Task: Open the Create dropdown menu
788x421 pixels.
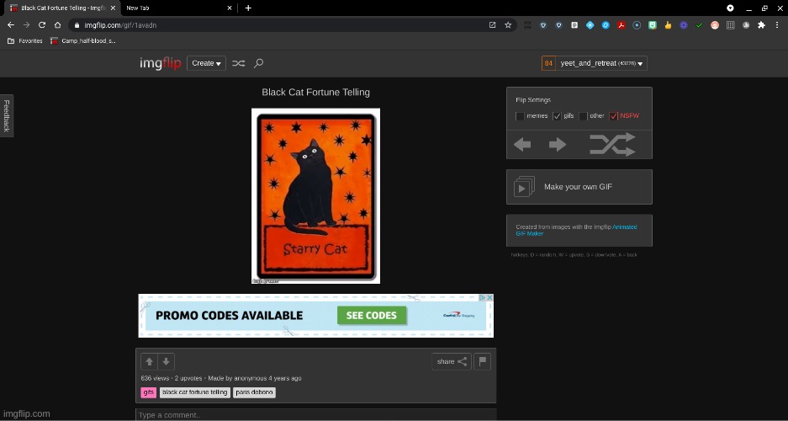Action: [x=206, y=63]
